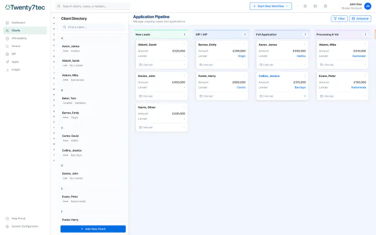Select Baker, Tom in Client Directory

point(93,100)
